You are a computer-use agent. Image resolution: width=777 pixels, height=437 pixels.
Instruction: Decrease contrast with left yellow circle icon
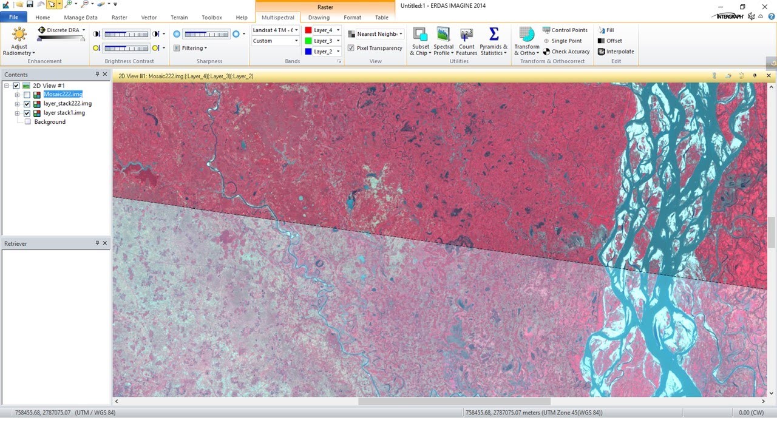click(x=97, y=48)
